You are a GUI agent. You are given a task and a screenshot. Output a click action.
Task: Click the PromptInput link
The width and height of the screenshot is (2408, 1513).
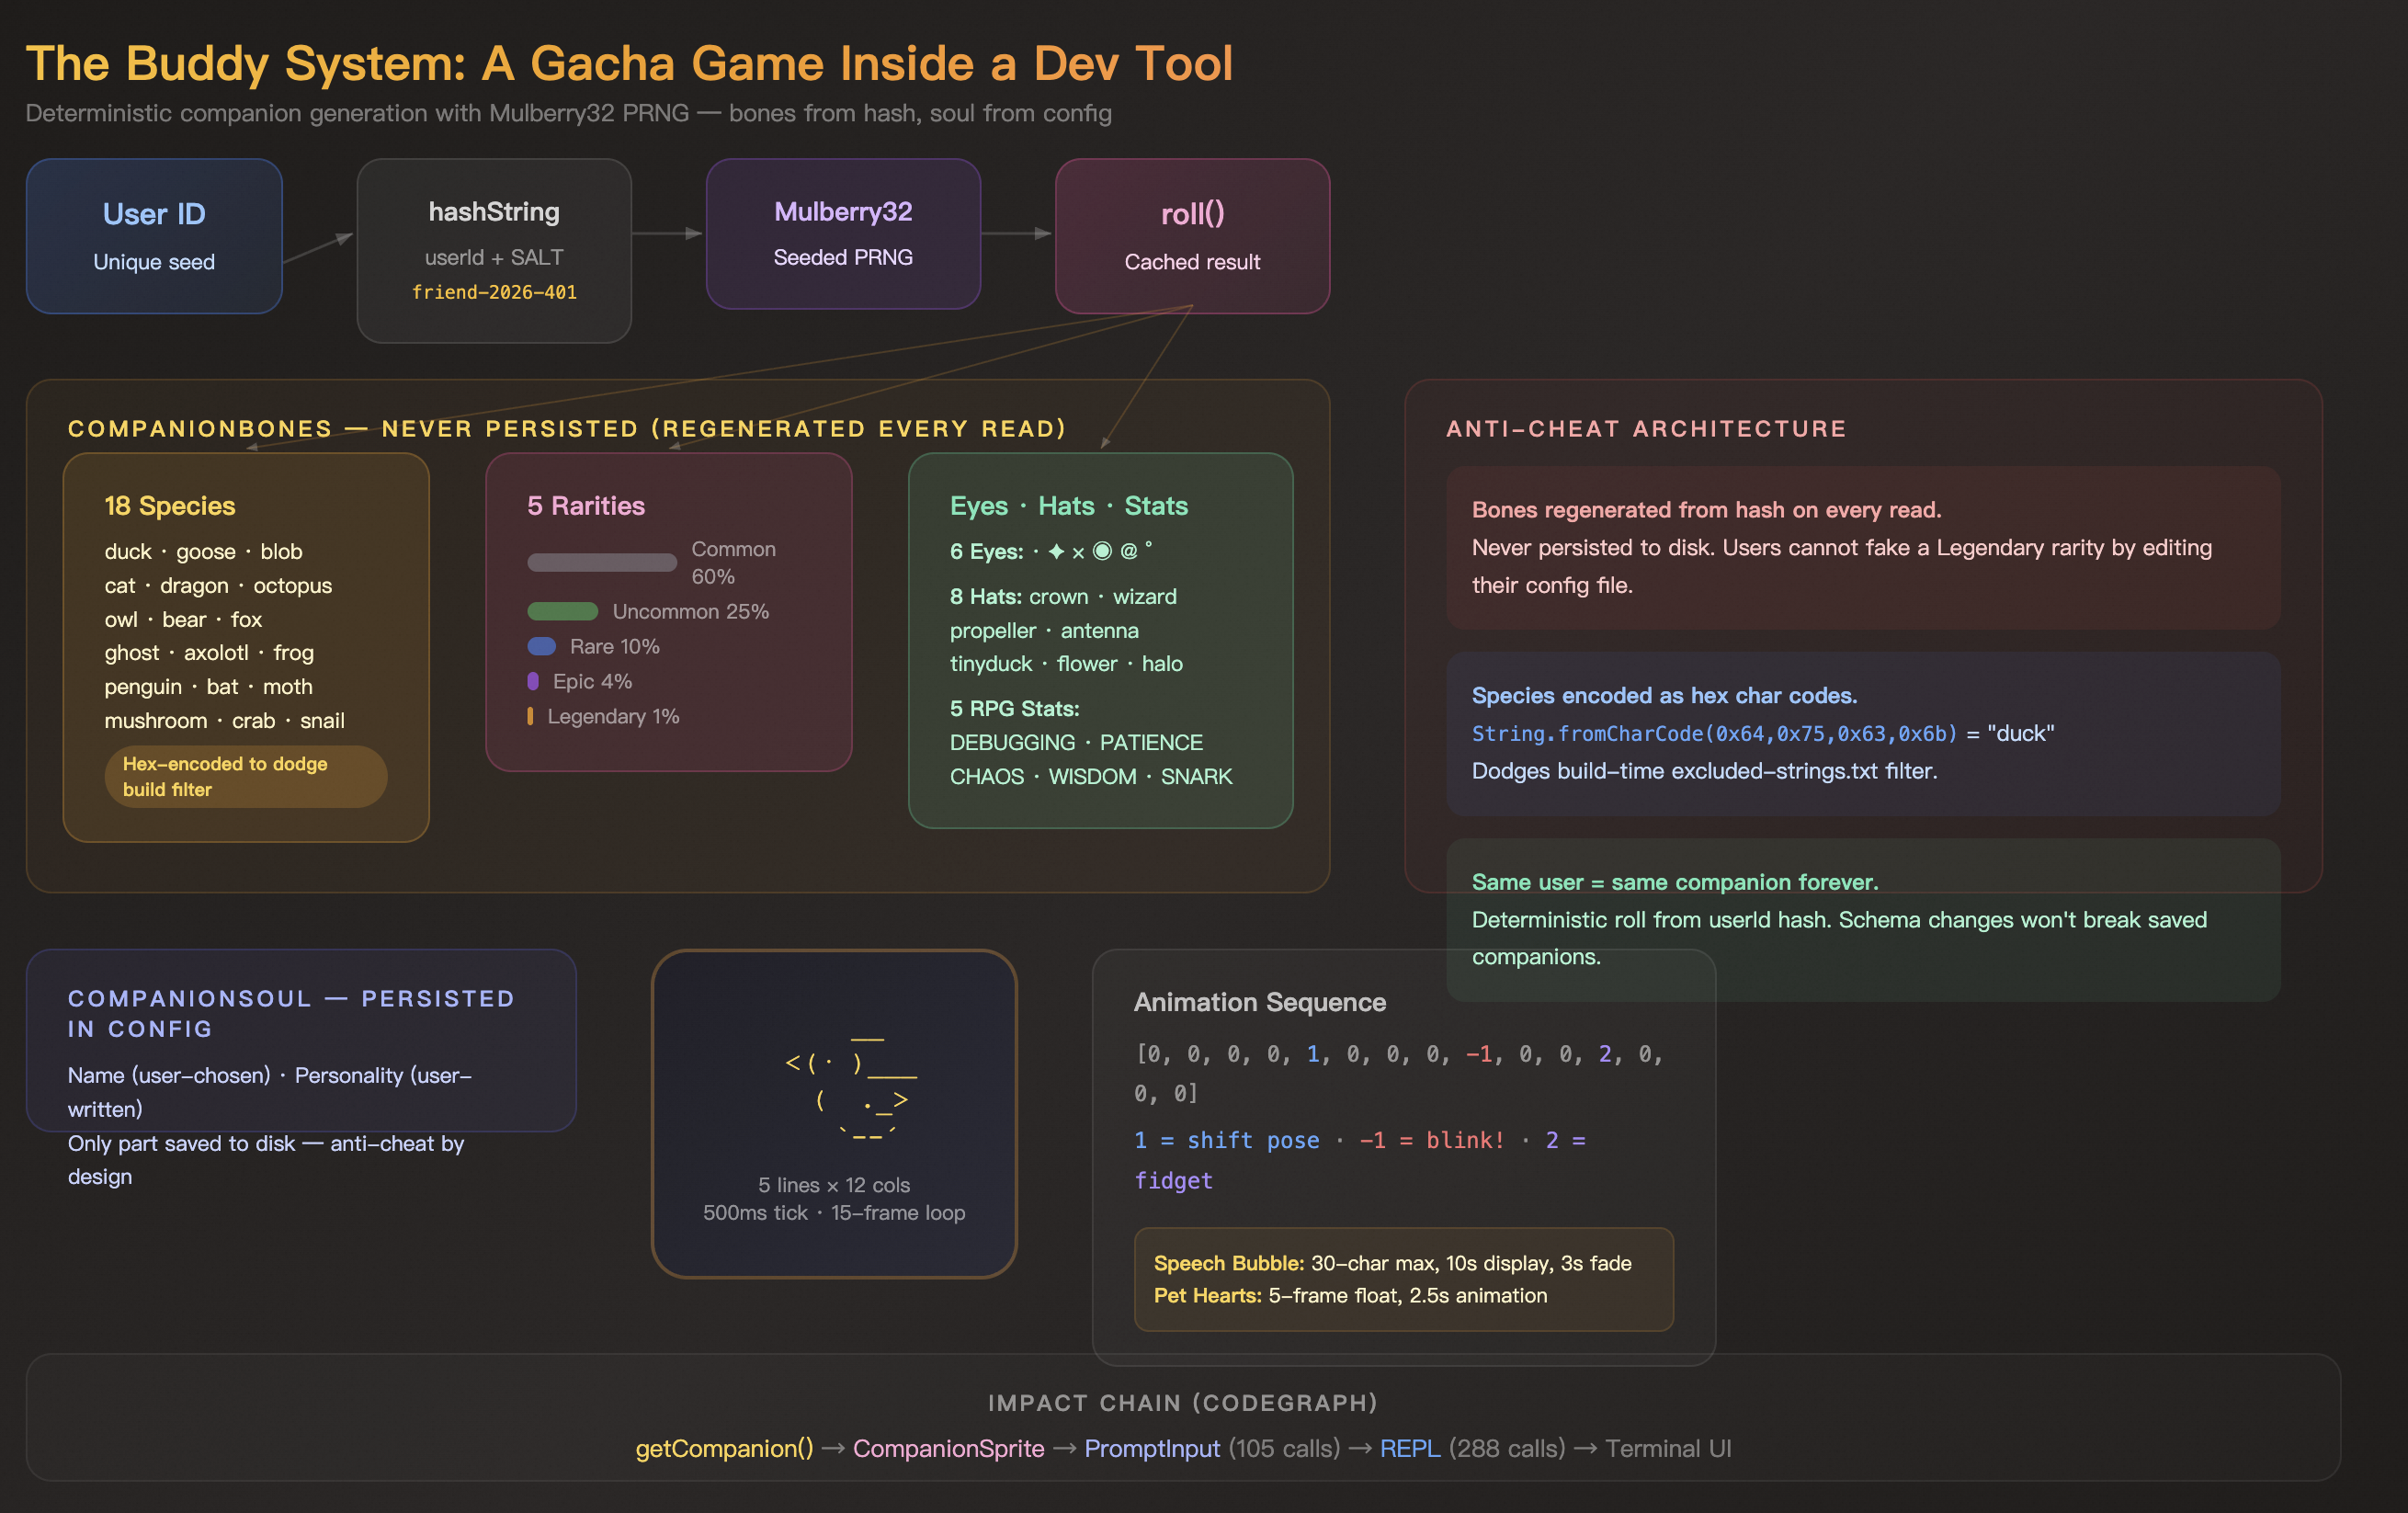[1152, 1448]
